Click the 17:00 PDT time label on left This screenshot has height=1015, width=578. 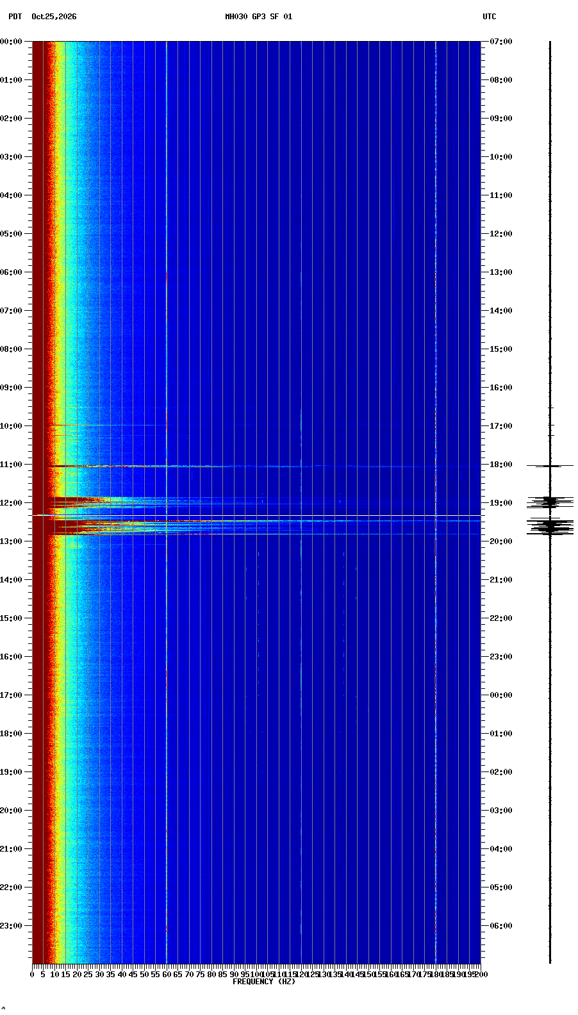11,695
